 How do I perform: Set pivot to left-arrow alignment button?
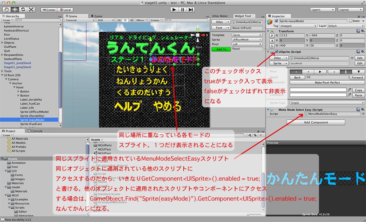(296, 72)
